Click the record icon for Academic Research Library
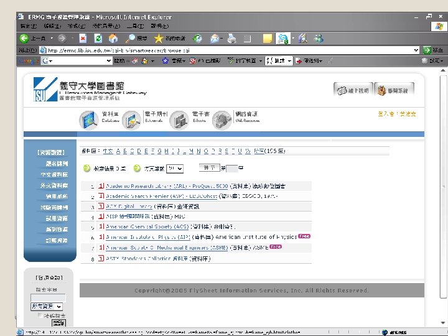 coord(101,186)
